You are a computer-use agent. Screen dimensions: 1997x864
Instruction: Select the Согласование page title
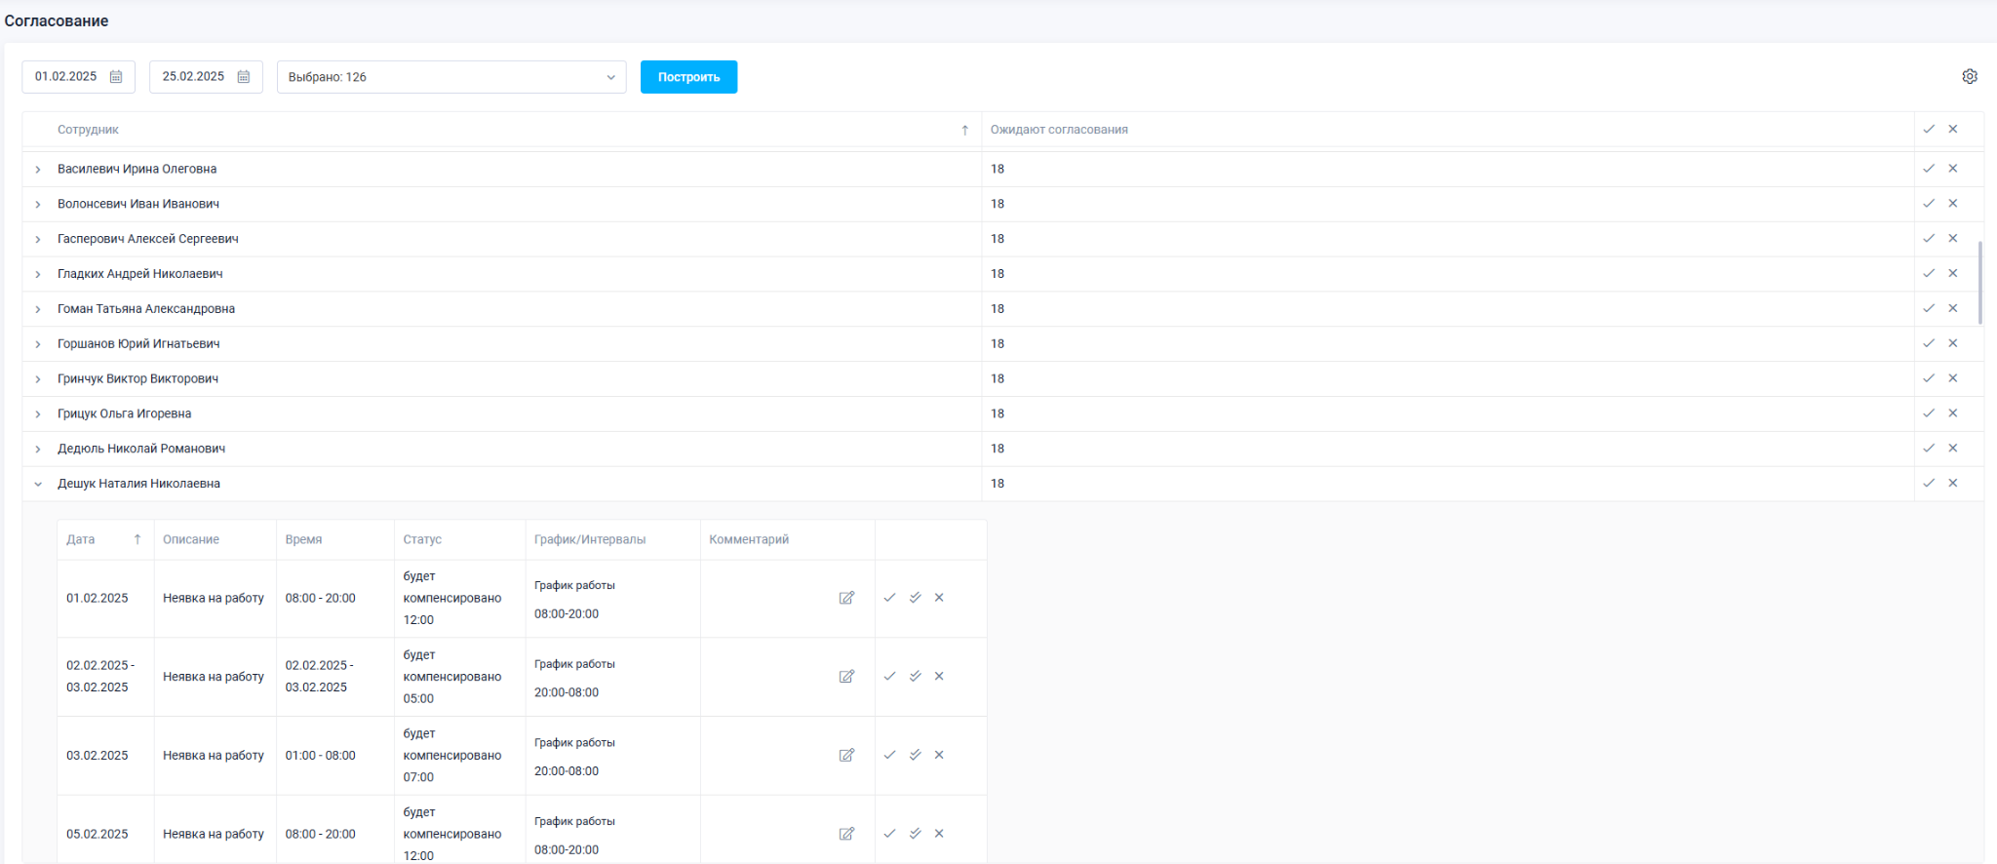(x=57, y=20)
